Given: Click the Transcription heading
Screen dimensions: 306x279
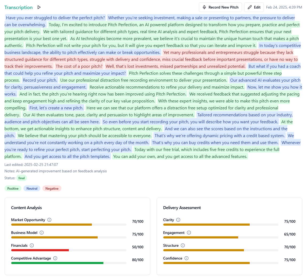Looking at the screenshot, I should coord(18,7).
